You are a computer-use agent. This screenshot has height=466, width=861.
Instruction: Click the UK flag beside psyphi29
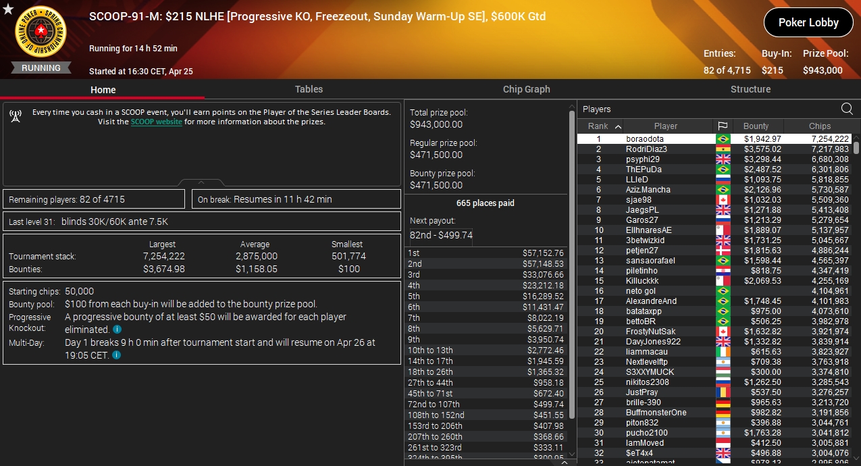click(x=723, y=159)
